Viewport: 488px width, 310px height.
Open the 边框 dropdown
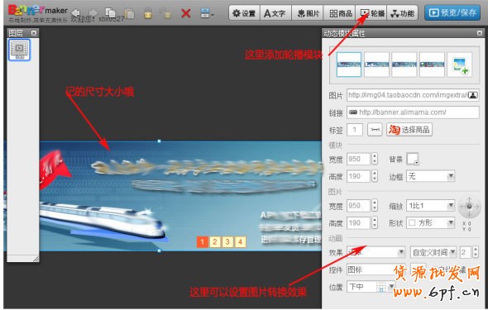click(x=430, y=176)
